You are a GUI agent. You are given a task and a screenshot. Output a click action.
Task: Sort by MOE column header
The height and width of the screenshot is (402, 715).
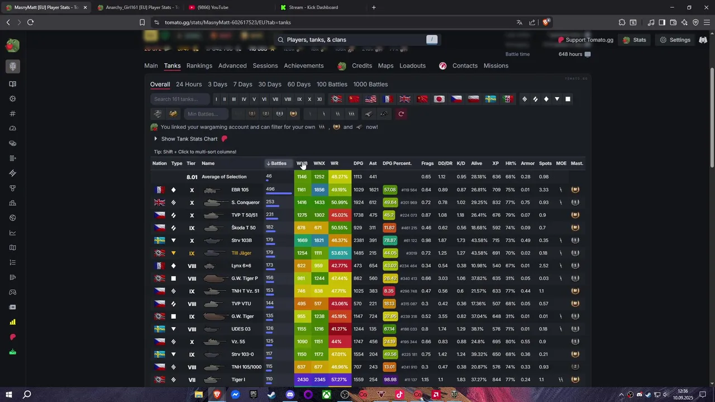(x=561, y=164)
